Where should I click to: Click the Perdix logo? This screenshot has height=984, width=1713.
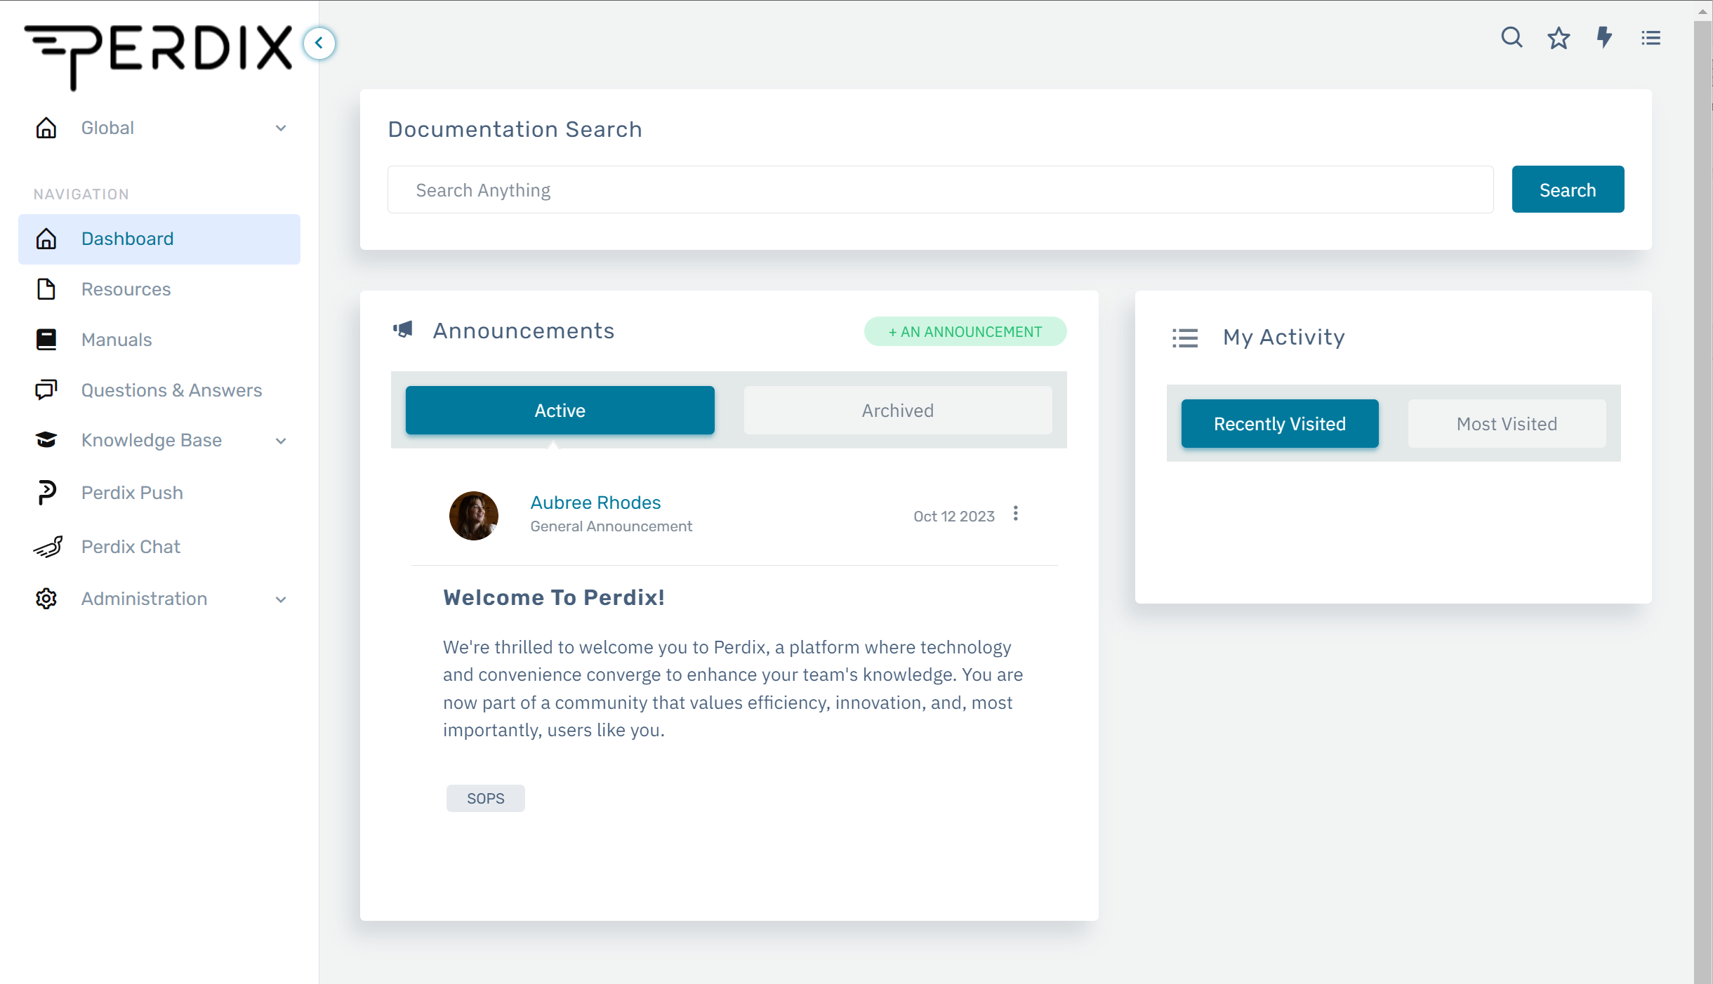[x=158, y=58]
